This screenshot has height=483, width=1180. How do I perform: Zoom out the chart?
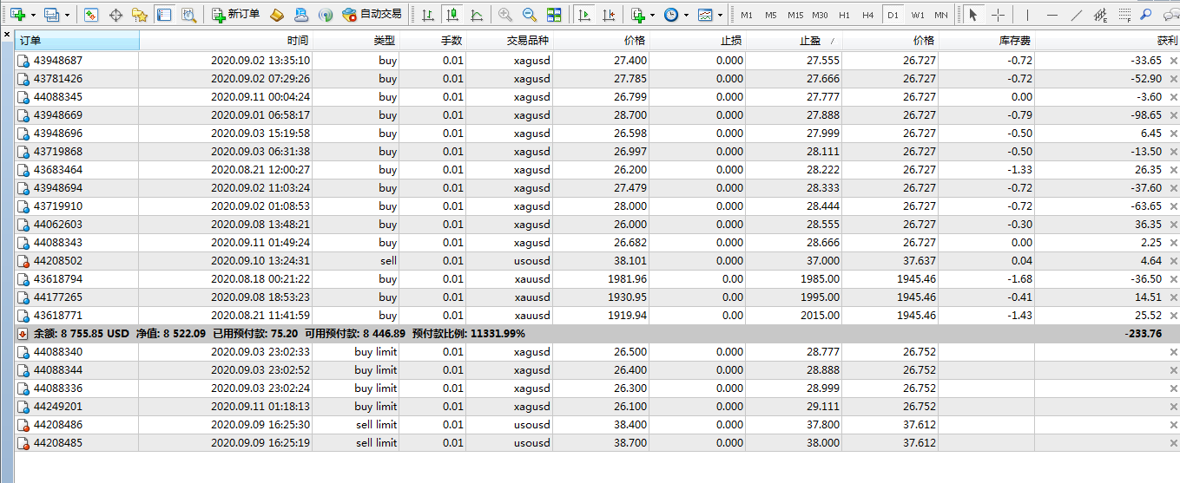point(529,15)
